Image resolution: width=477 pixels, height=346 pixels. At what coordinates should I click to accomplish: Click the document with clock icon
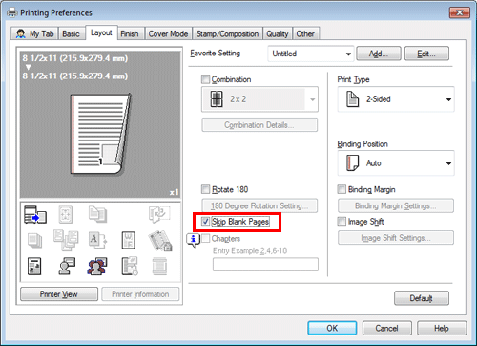(x=130, y=267)
